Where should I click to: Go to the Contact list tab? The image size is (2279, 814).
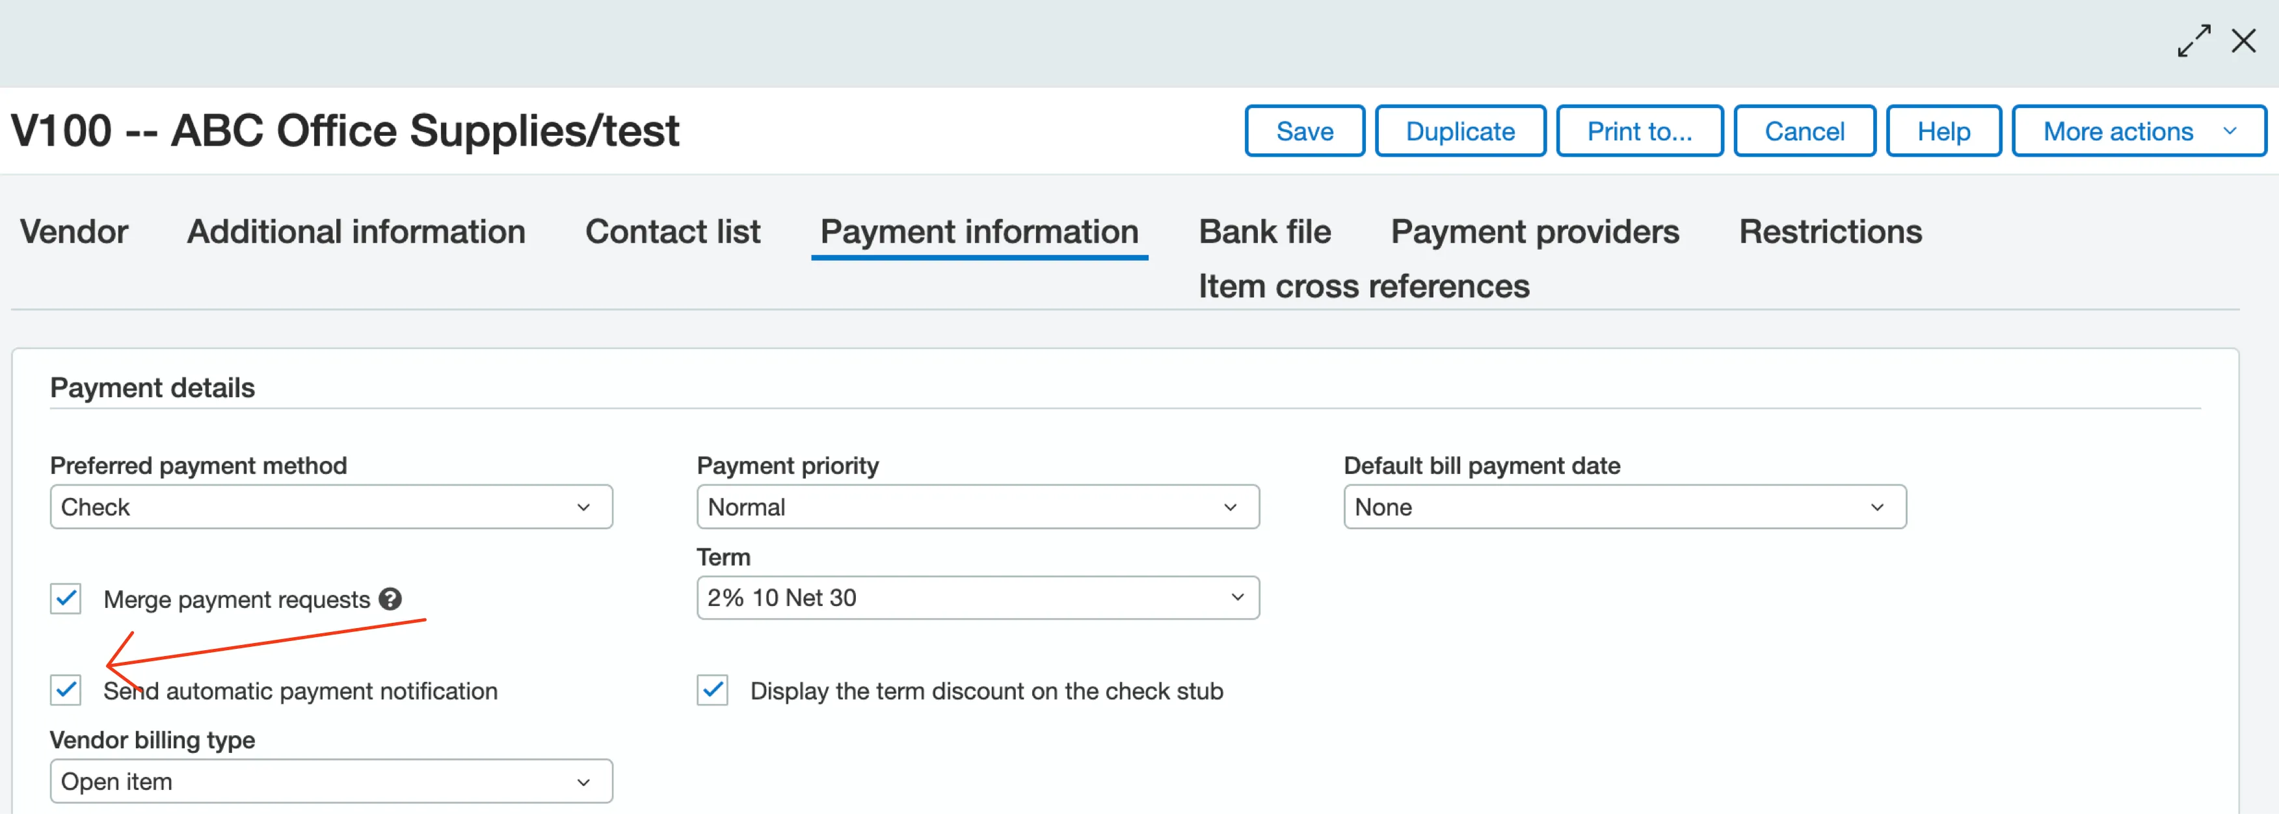coord(673,232)
